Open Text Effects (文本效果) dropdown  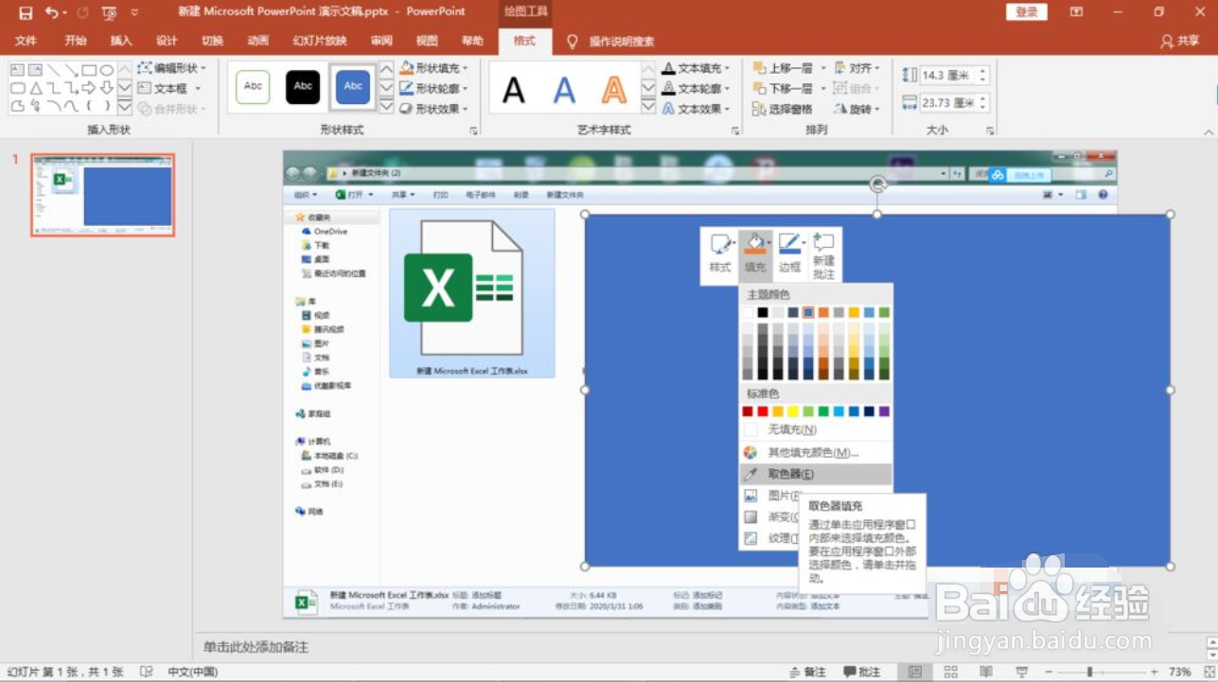pyautogui.click(x=696, y=109)
